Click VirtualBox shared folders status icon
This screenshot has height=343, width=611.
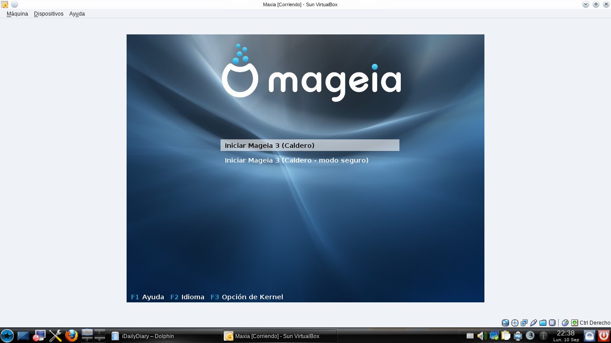point(543,323)
